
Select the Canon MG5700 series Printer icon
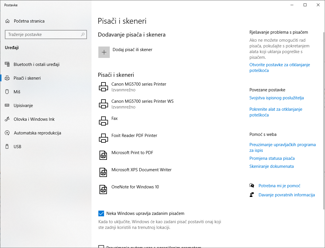pos(103,87)
